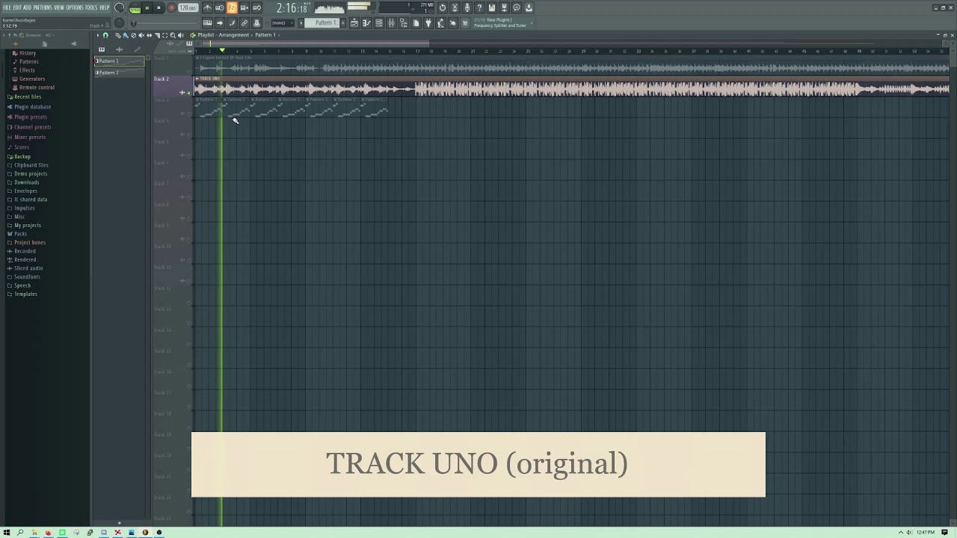Click the red record button

point(171,7)
